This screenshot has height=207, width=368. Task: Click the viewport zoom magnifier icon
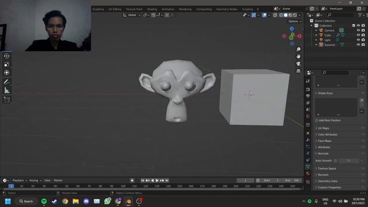point(298,49)
